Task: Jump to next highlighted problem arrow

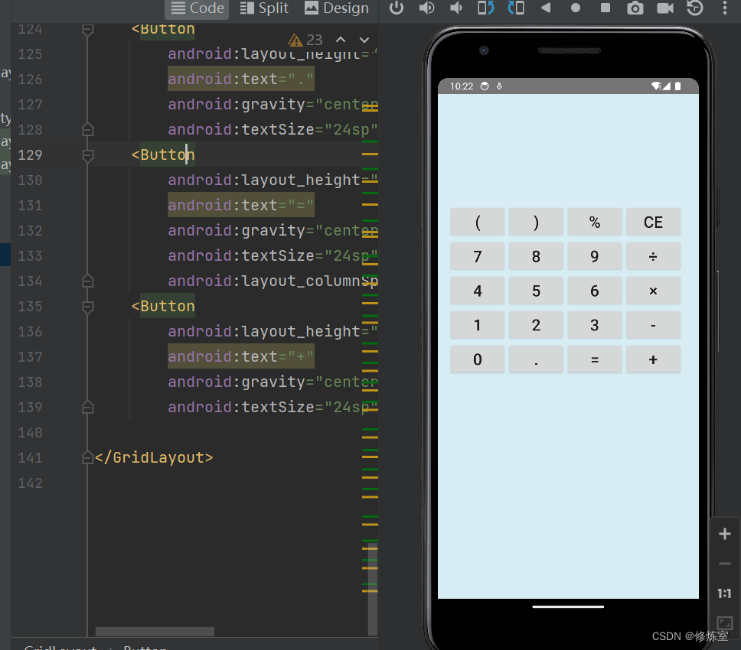Action: click(x=364, y=40)
